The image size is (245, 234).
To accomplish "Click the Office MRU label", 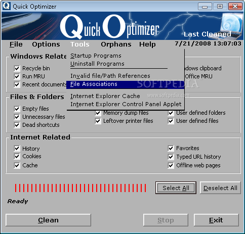I will tap(199, 76).
